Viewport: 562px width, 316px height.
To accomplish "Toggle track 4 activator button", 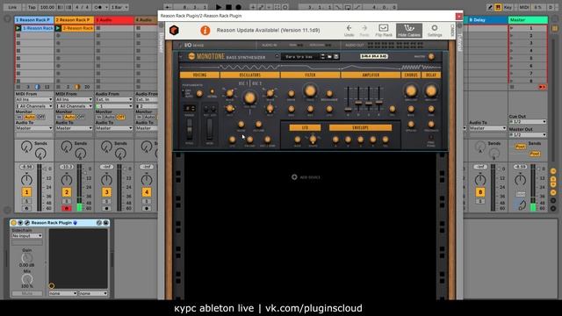I will (147, 192).
